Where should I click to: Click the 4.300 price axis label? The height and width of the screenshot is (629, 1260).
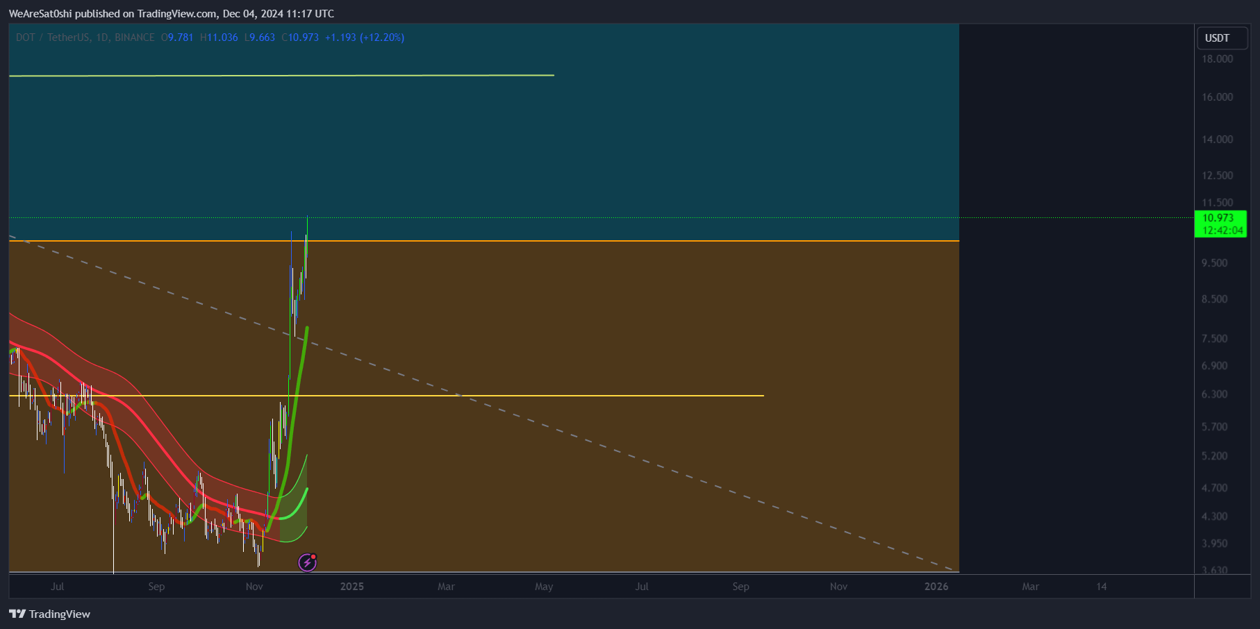pos(1215,517)
